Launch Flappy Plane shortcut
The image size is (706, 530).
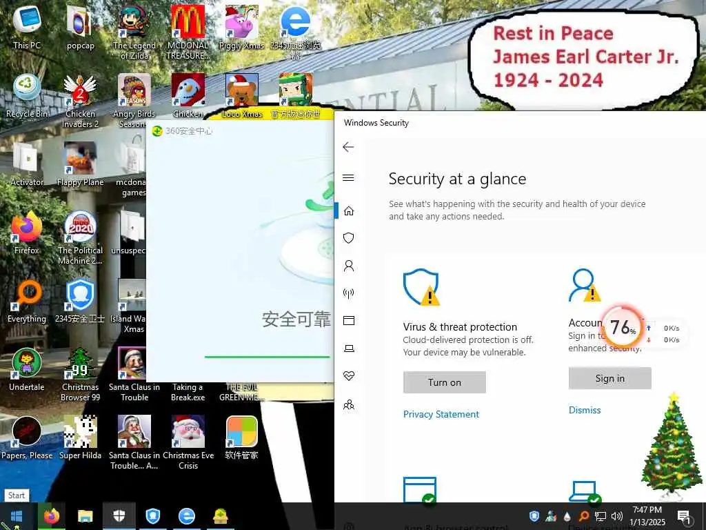[x=80, y=164]
